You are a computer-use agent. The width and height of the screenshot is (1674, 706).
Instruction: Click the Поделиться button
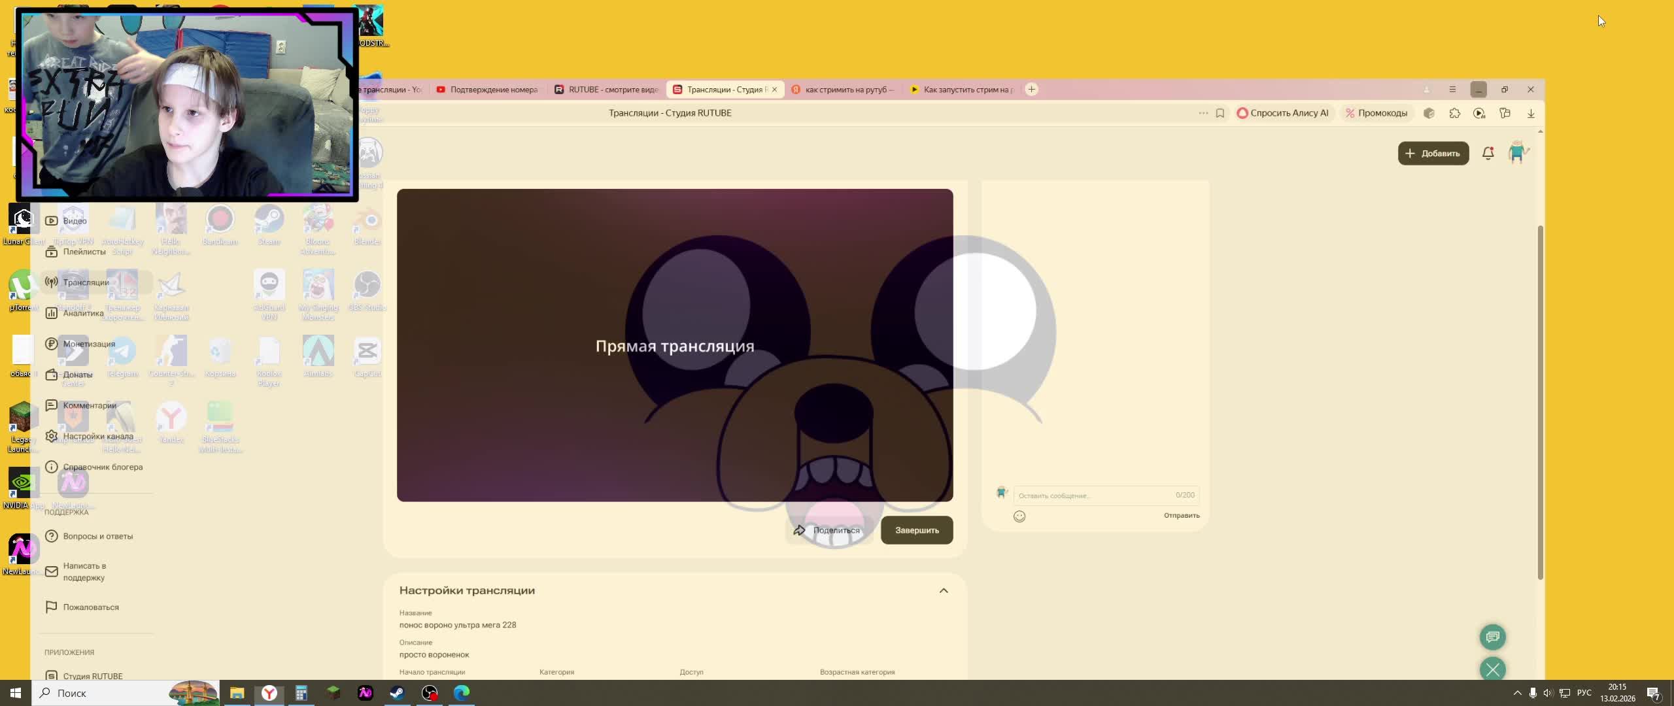click(x=828, y=530)
